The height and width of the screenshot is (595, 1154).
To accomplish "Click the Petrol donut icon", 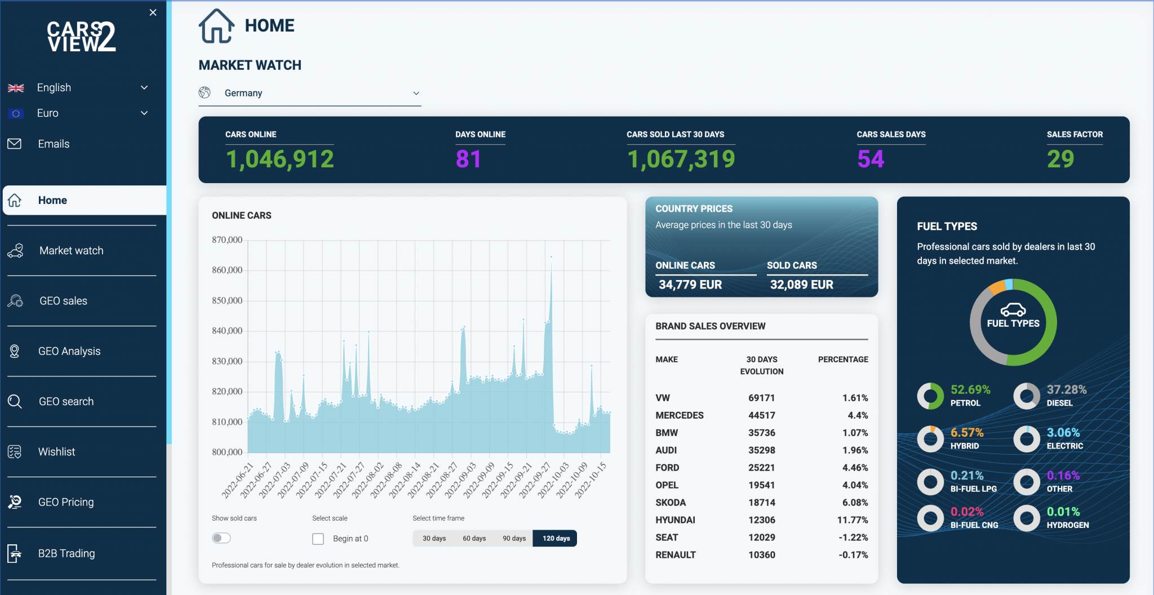I will [930, 396].
